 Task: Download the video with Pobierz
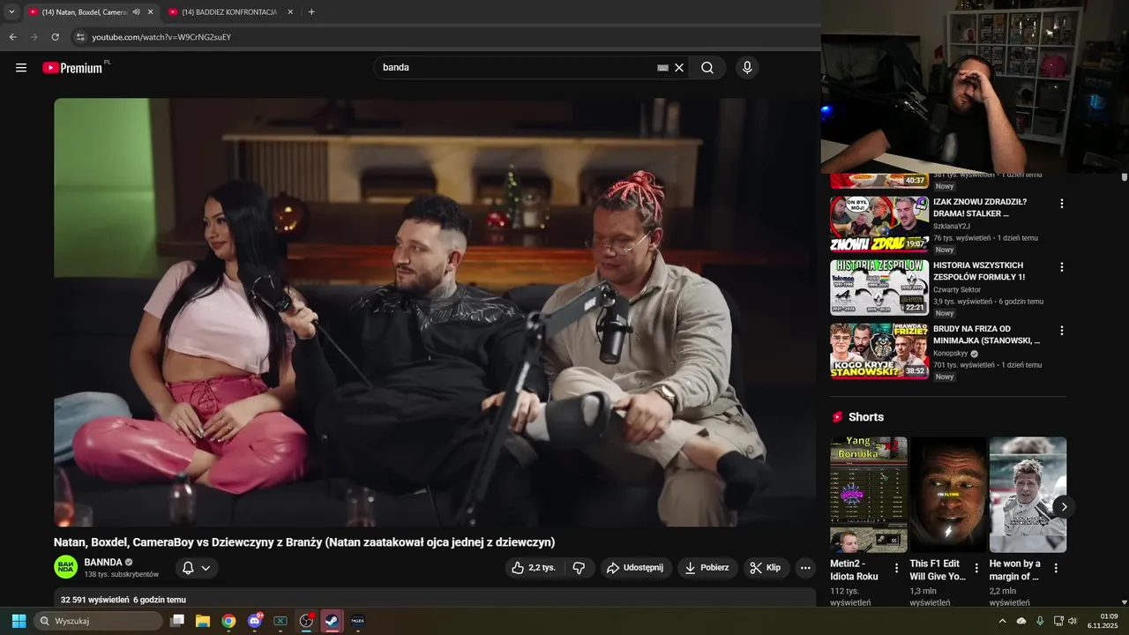tap(707, 568)
